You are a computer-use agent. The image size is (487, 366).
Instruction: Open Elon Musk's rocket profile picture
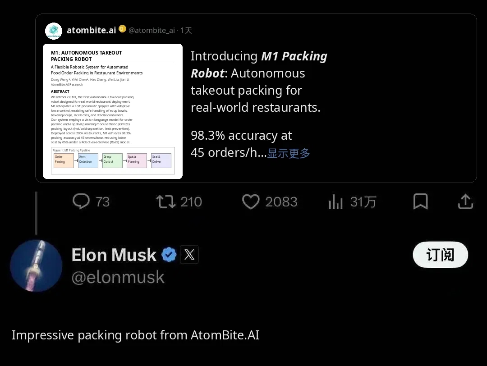[x=36, y=265]
